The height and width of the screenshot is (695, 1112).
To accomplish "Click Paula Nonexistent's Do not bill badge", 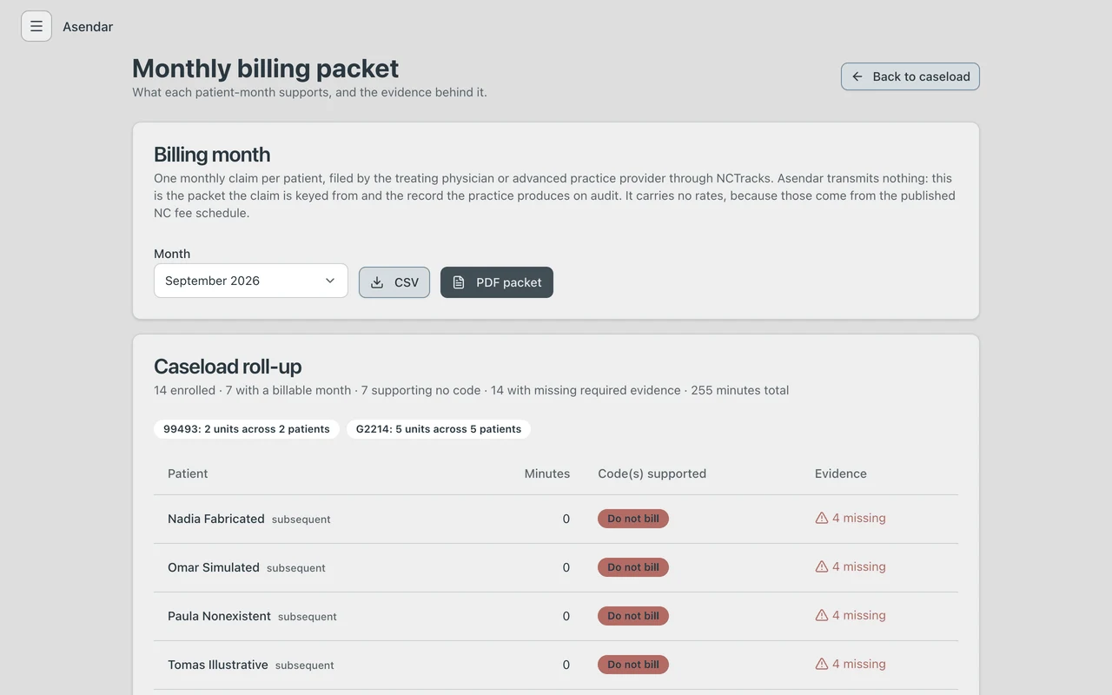I will (x=633, y=616).
